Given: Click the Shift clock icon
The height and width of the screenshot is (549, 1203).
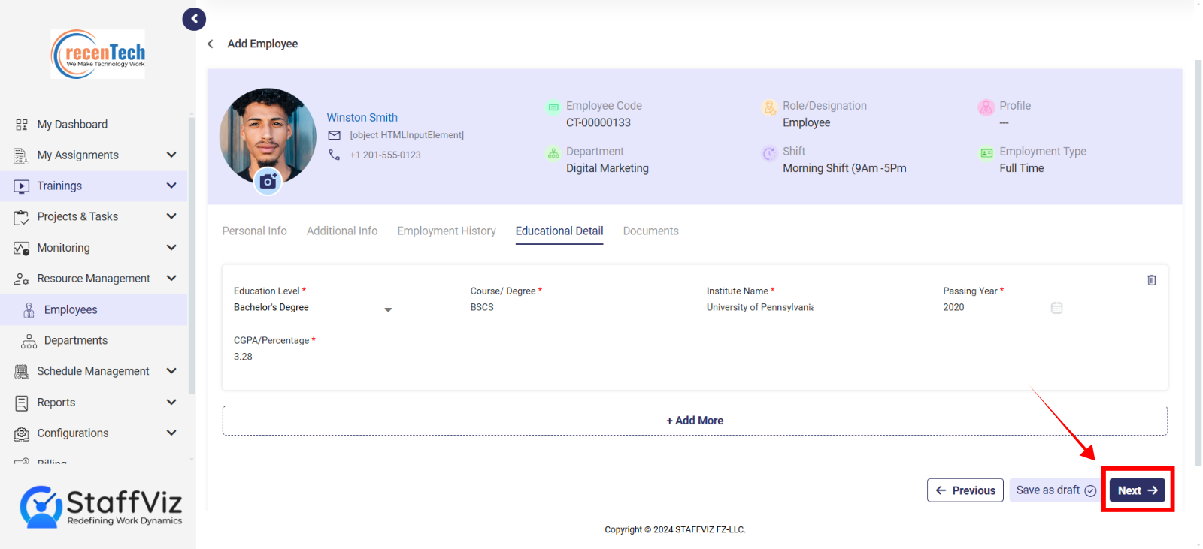Looking at the screenshot, I should [770, 153].
